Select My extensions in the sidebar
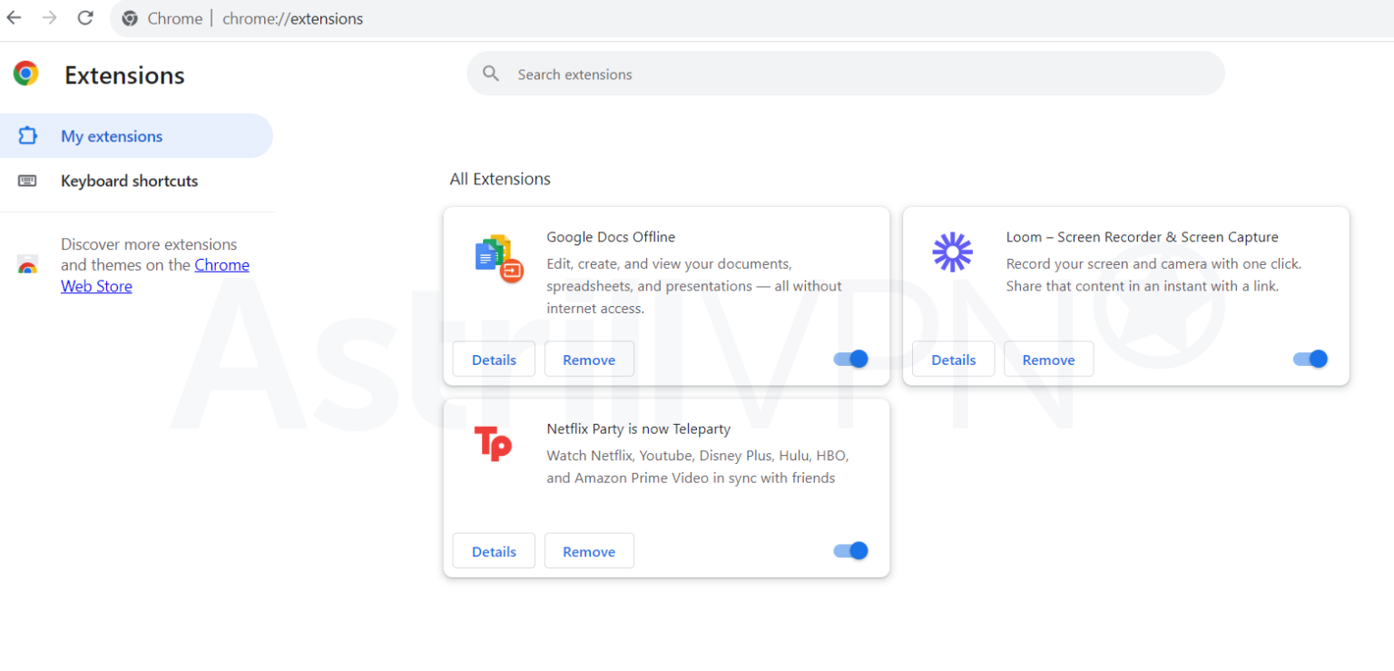The image size is (1394, 671). point(112,134)
